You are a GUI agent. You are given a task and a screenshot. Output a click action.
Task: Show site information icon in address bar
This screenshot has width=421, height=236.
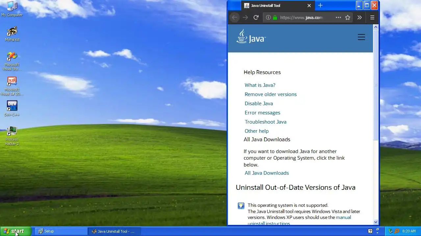(x=268, y=17)
